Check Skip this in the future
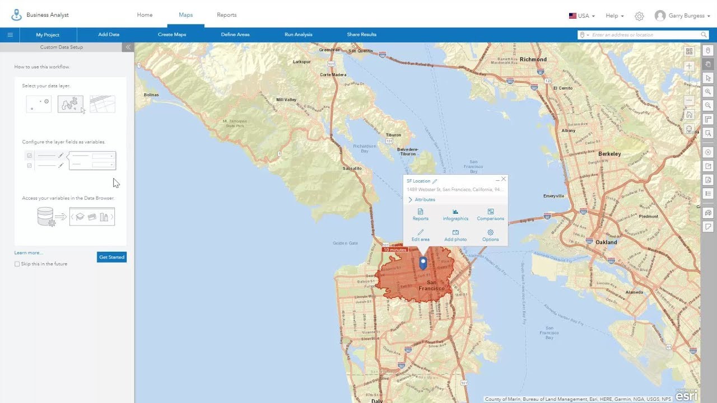The image size is (717, 403). pos(17,264)
